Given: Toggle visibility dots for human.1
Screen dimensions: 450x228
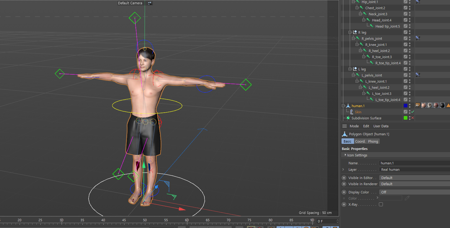Looking at the screenshot, I should point(410,106).
